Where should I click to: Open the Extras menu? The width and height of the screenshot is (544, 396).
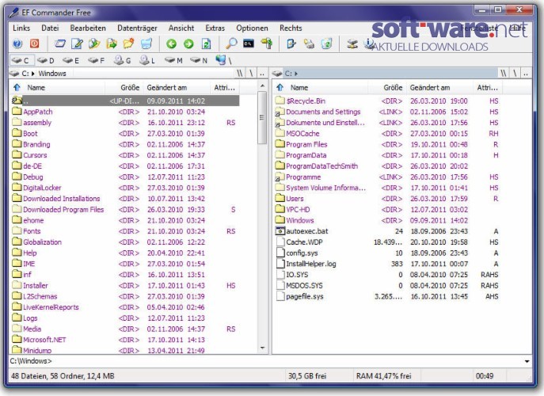(215, 28)
